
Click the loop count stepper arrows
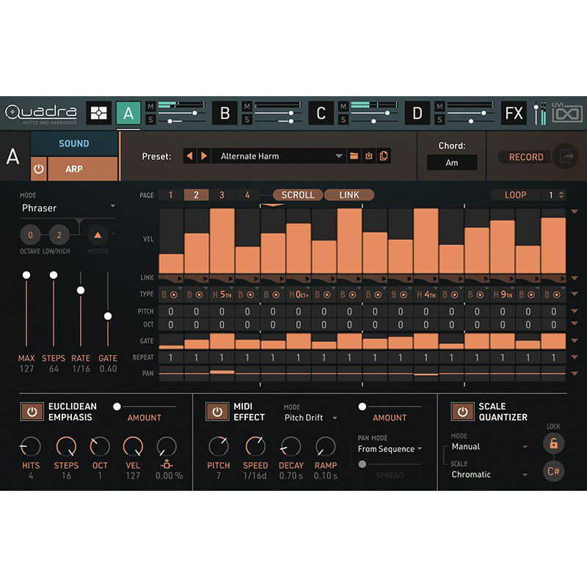[x=561, y=194]
